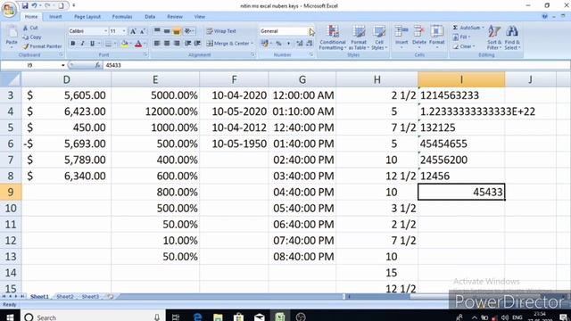
Task: Apply Accounting Number Format
Action: pyautogui.click(x=264, y=44)
